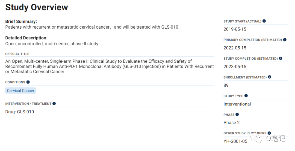Click the Study Overview heading

coord(37,7)
